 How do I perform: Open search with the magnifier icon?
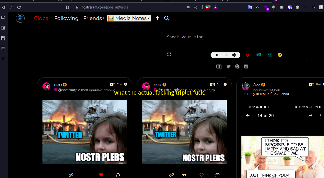pos(167,18)
